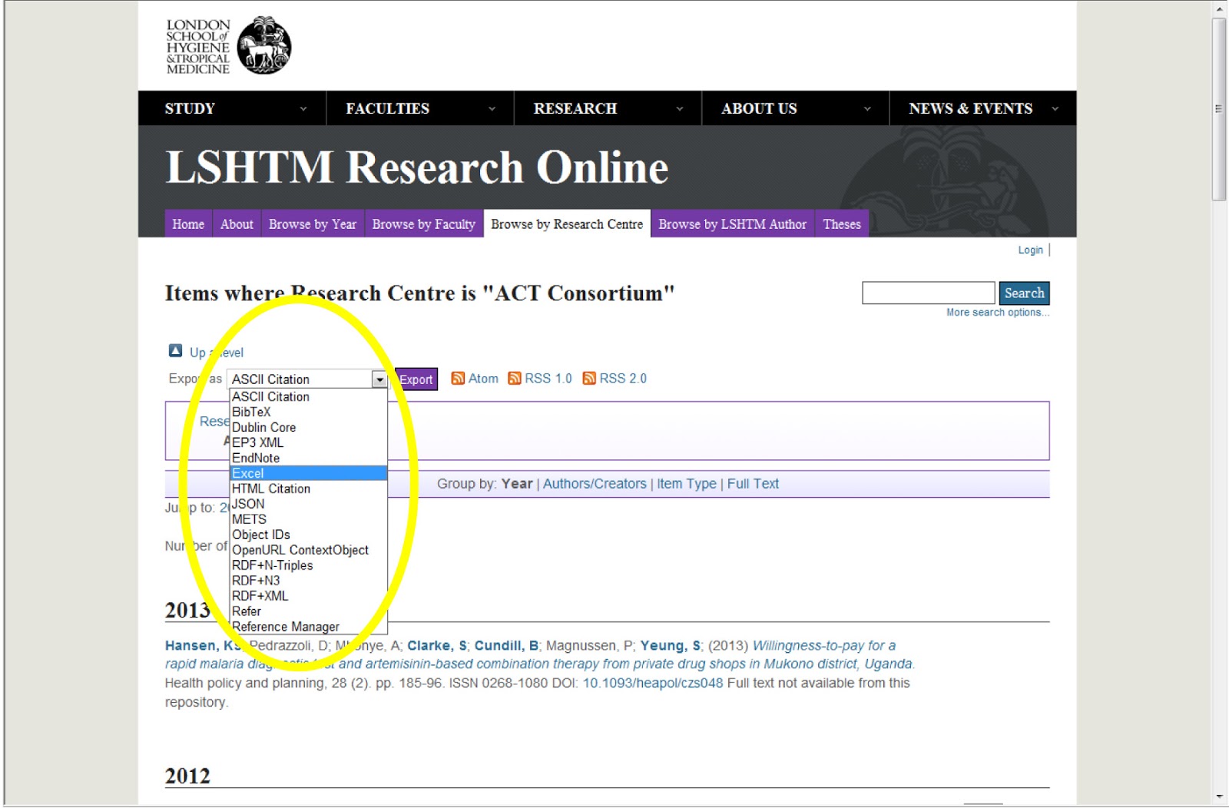The width and height of the screenshot is (1229, 808).
Task: Click the Login link
Action: pyautogui.click(x=1030, y=250)
